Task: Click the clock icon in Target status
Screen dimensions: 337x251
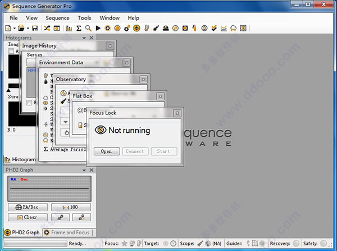Action: click(173, 243)
